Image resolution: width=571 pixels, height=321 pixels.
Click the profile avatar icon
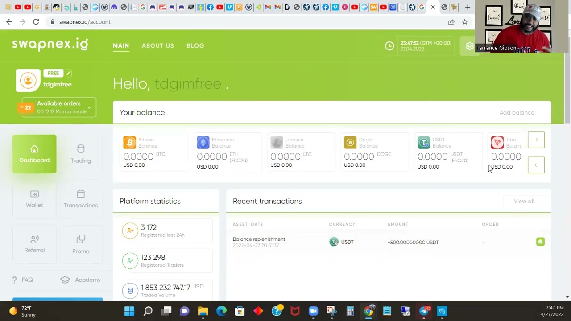28,80
